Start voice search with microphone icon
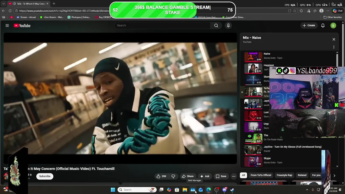 (228, 25)
